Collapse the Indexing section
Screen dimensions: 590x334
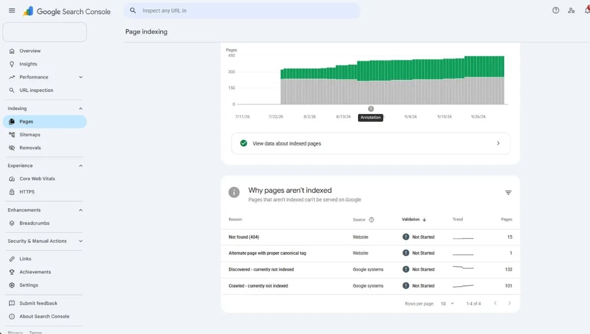[x=81, y=109]
